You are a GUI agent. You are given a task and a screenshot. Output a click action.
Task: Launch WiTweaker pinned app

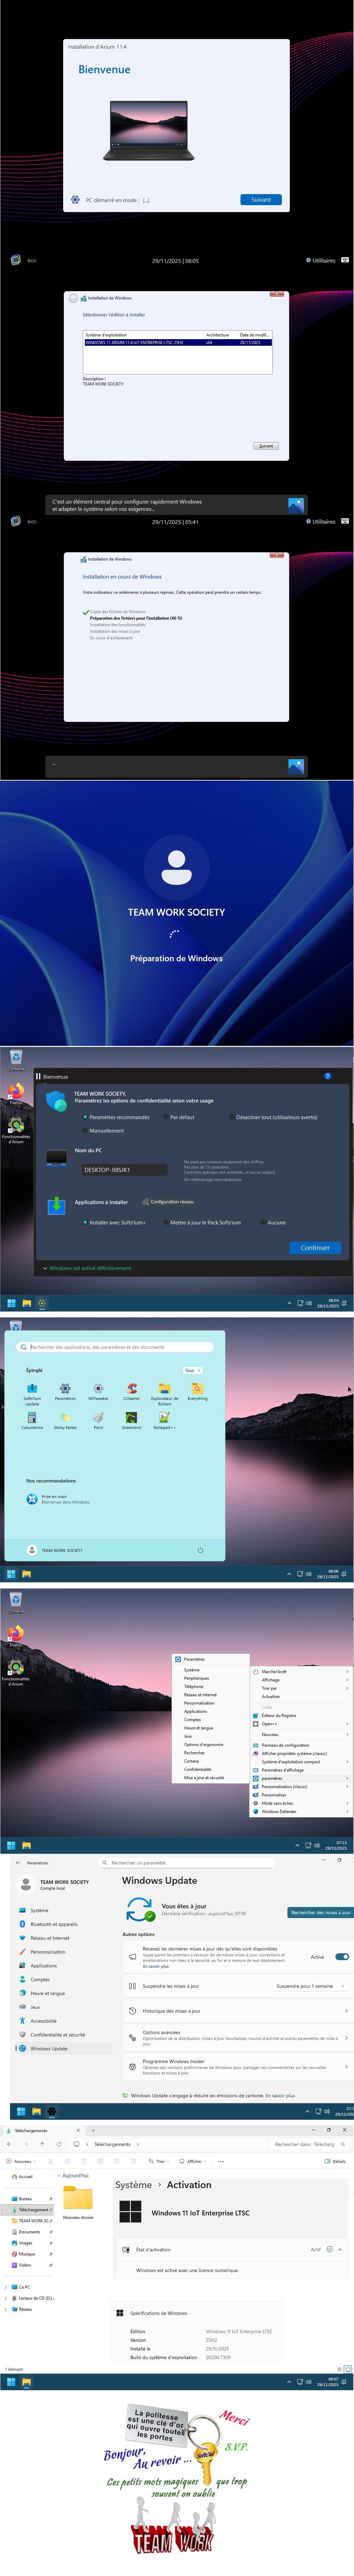pyautogui.click(x=98, y=1391)
